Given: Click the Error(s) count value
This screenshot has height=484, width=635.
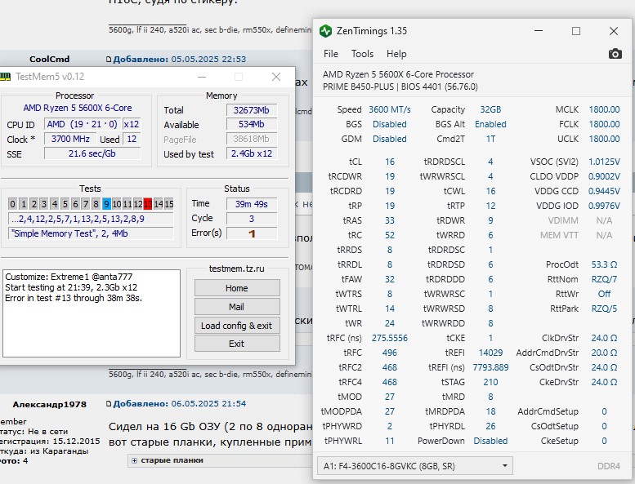Looking at the screenshot, I should pos(252,233).
